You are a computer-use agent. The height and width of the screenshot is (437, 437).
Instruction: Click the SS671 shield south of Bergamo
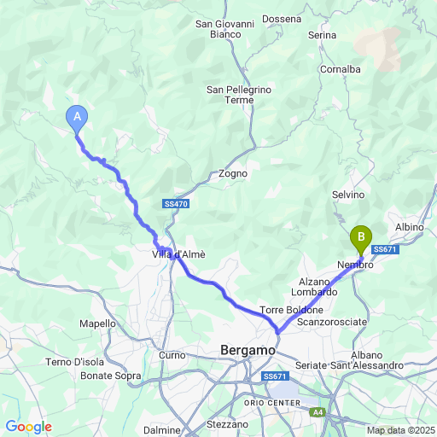point(275,376)
